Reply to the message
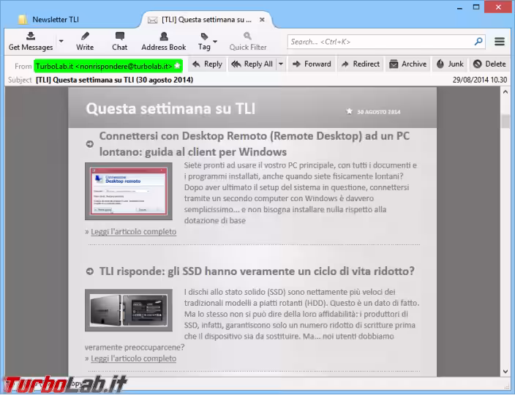Screen dimensions: 515x395 click(207, 64)
